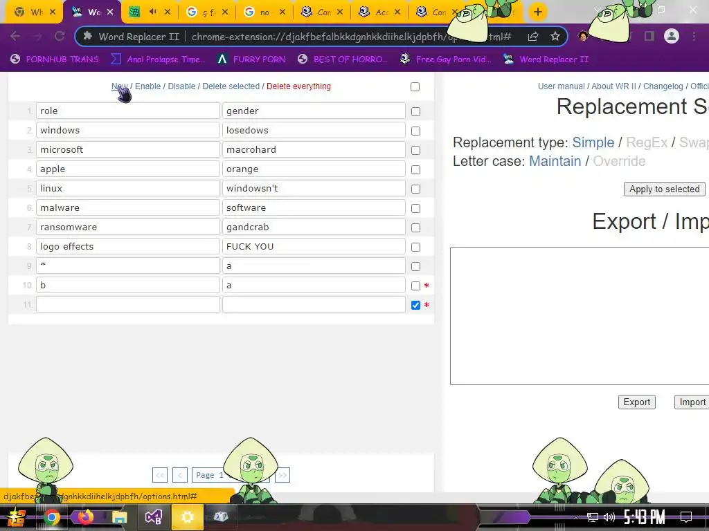Click the clock in the taskbar
709x531 pixels.
pyautogui.click(x=645, y=517)
